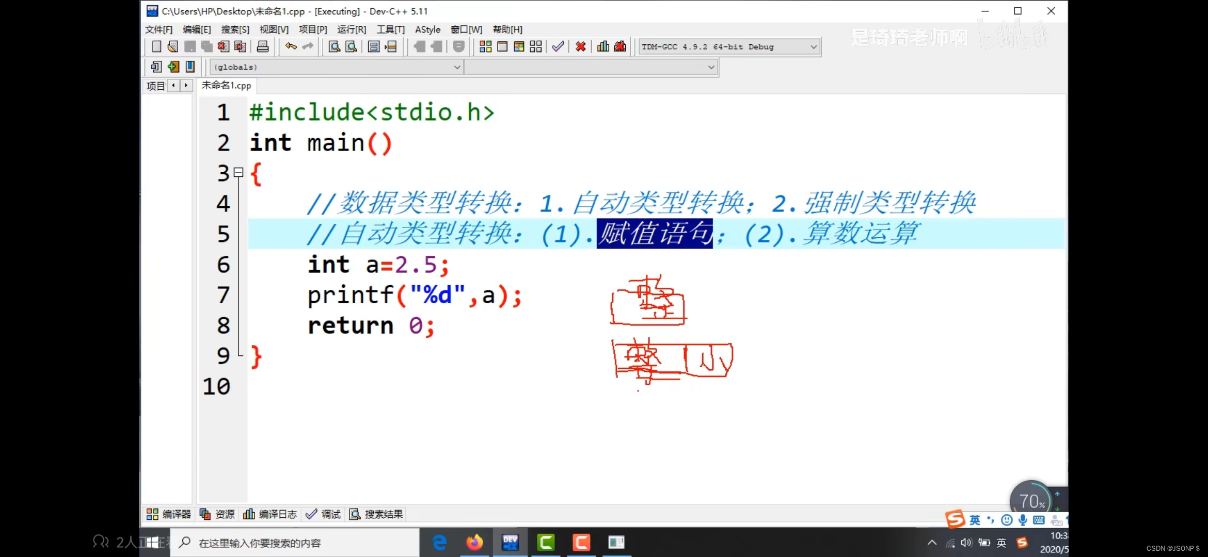This screenshot has height=557, width=1208.
Task: Click the 70% zoom level indicator
Action: 1030,499
